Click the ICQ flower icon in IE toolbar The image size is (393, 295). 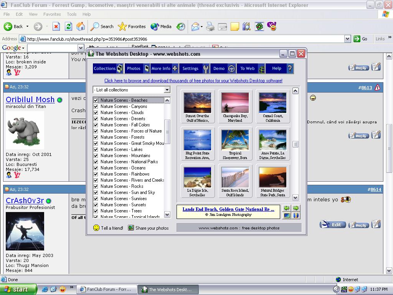[259, 27]
